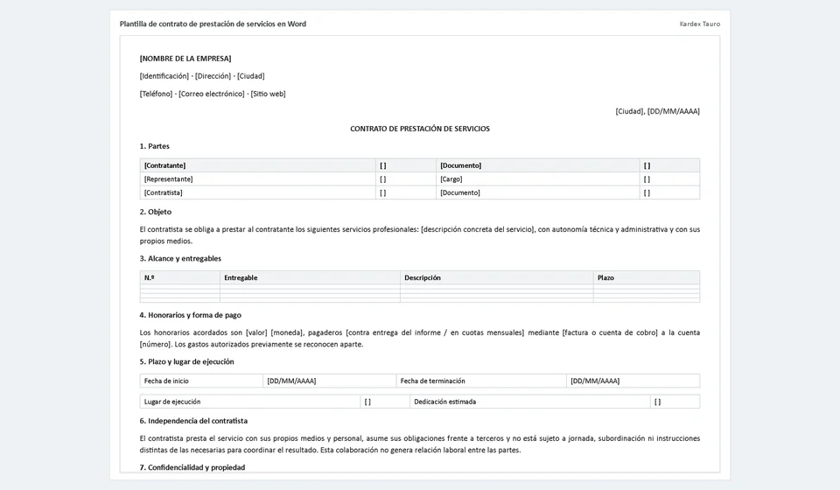The height and width of the screenshot is (490, 840).
Task: Select the "[Teléfono]" placeholder
Action: click(156, 94)
